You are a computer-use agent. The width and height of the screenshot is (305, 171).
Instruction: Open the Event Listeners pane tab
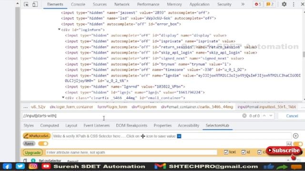97,125
